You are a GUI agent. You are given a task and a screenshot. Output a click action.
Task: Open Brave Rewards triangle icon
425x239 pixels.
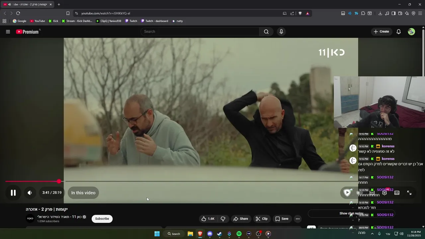[307, 13]
